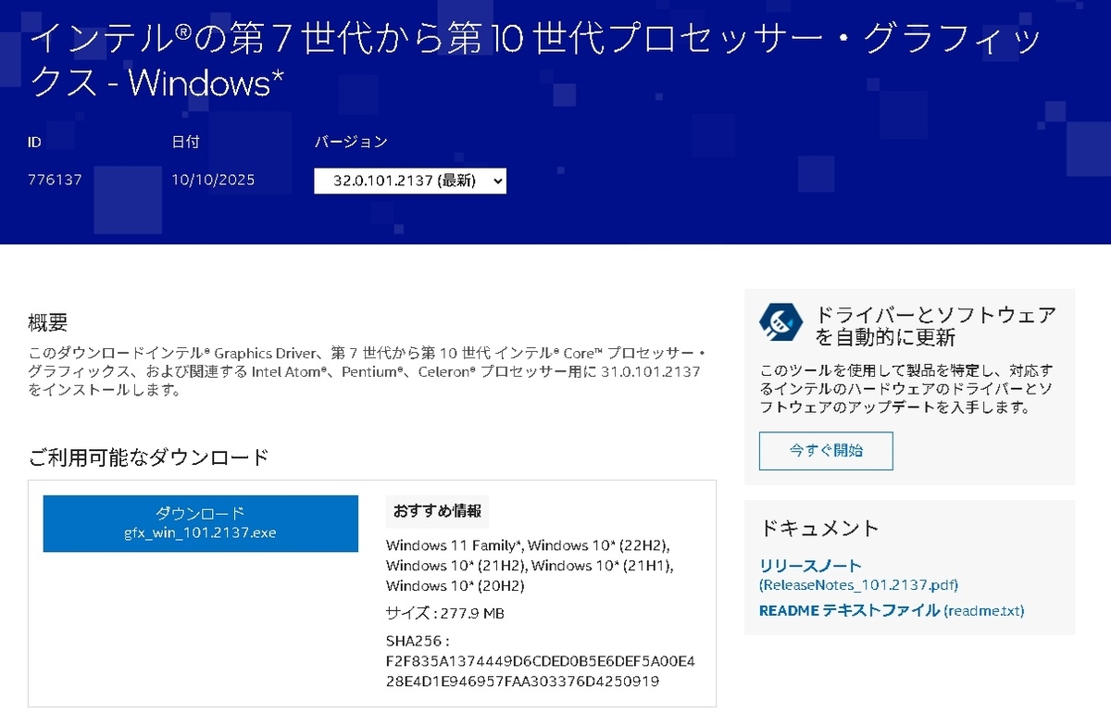This screenshot has height=713, width=1111.
Task: Click the ドキュメント heading
Action: tap(819, 528)
